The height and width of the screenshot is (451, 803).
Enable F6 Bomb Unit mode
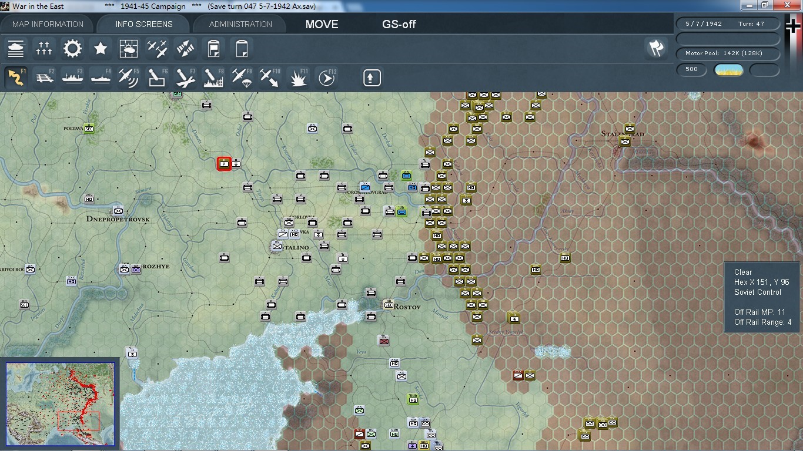pyautogui.click(x=157, y=78)
